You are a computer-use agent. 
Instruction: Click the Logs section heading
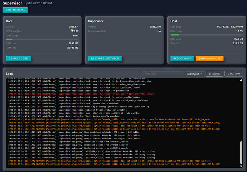9,74
